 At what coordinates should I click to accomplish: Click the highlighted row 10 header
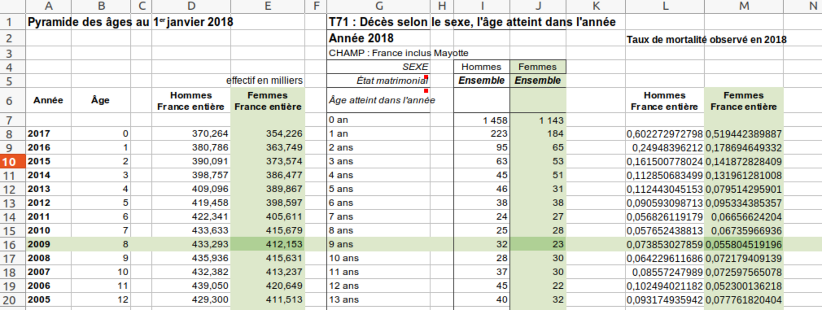[10, 162]
